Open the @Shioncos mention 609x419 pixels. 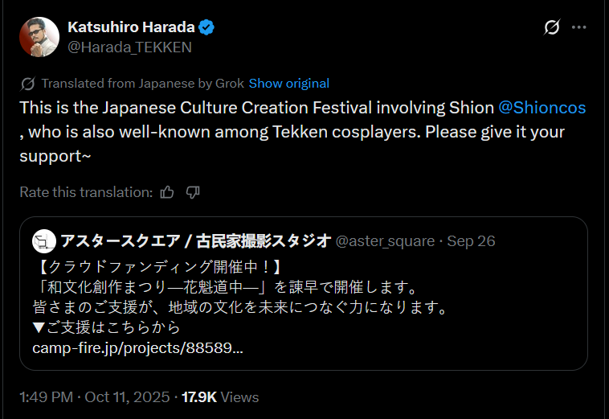coord(542,108)
